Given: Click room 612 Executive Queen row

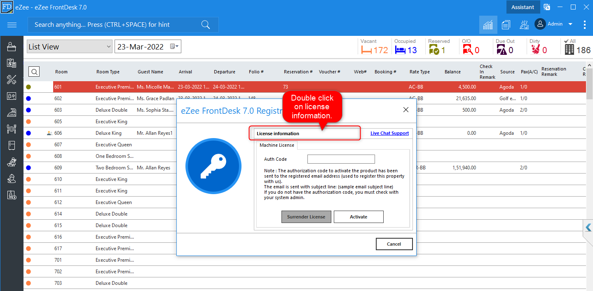Looking at the screenshot, I should pyautogui.click(x=305, y=202).
